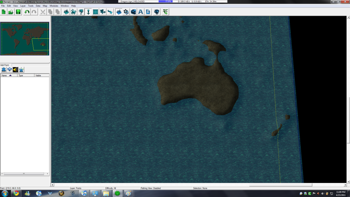This screenshot has width=350, height=197.
Task: Open the Import module icon
Action: (148, 12)
